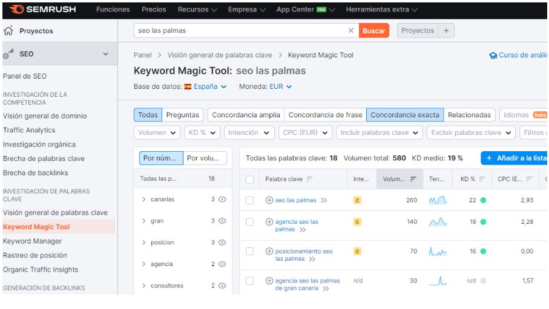Open the Incluir palabras clave dropdown

[x=379, y=132]
